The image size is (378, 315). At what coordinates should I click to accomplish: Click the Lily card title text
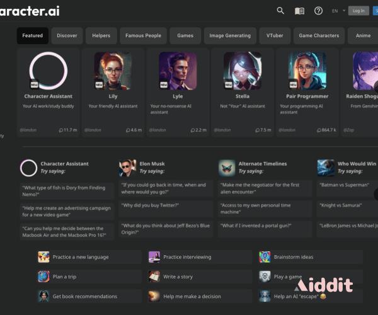(113, 96)
